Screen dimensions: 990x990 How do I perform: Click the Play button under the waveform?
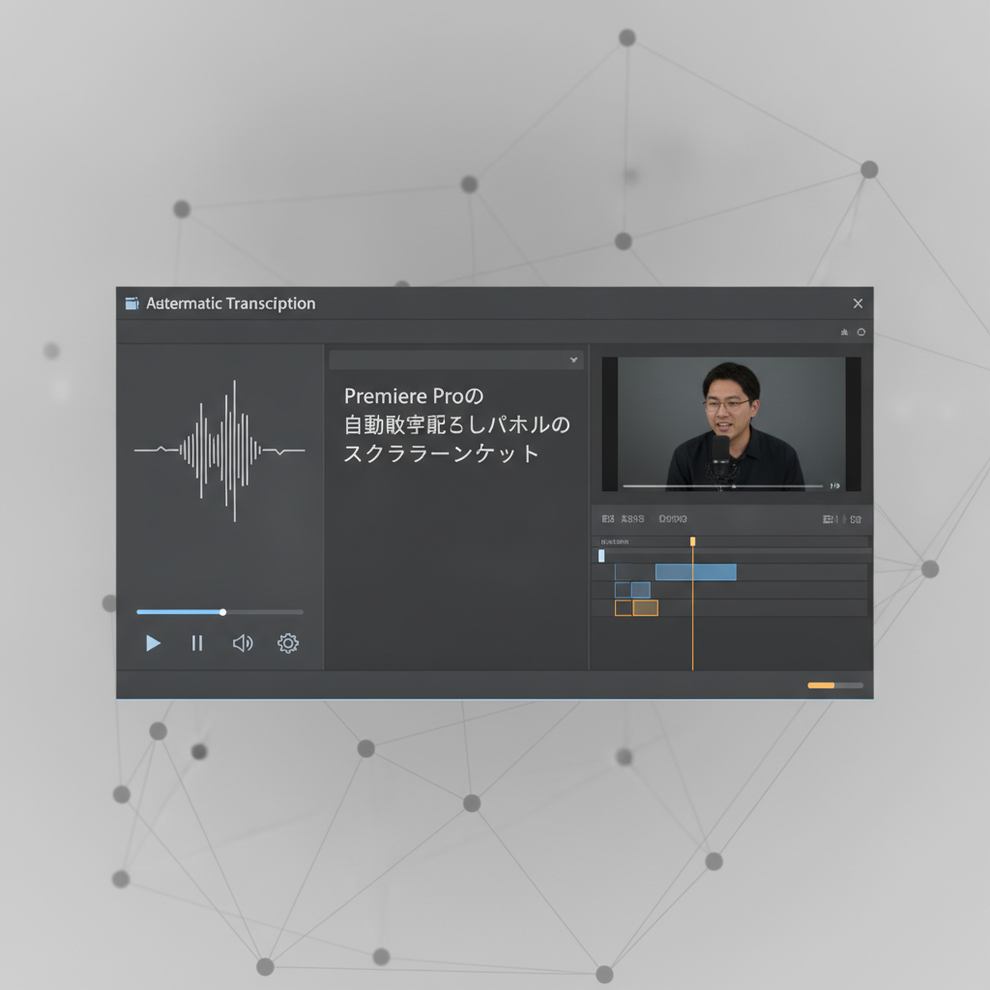[x=153, y=643]
